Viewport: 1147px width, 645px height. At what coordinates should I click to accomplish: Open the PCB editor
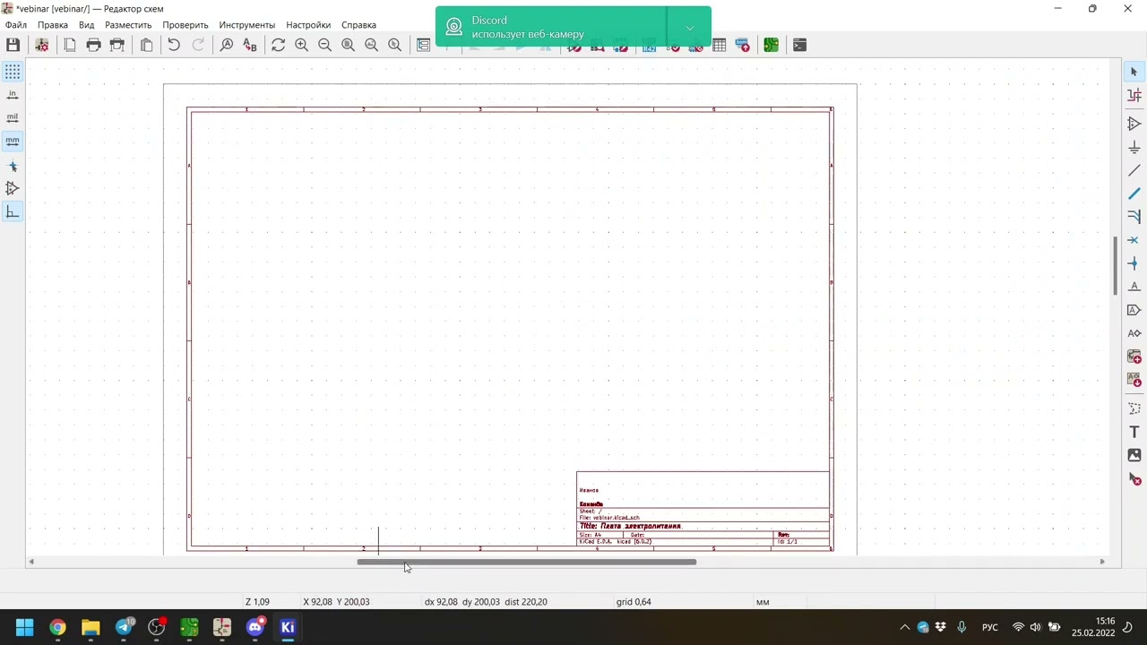click(771, 45)
